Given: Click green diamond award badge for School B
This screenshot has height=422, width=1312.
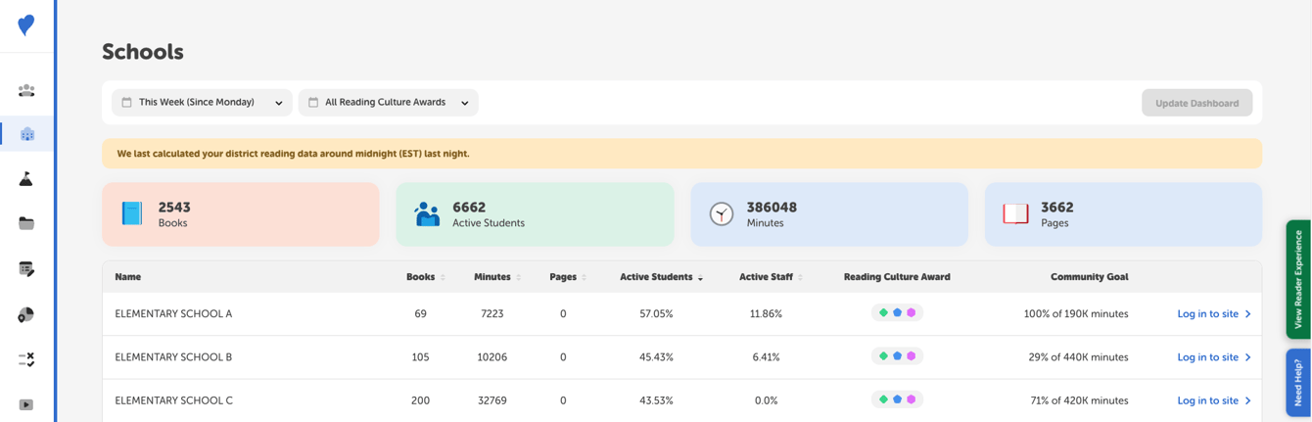Looking at the screenshot, I should pos(883,356).
